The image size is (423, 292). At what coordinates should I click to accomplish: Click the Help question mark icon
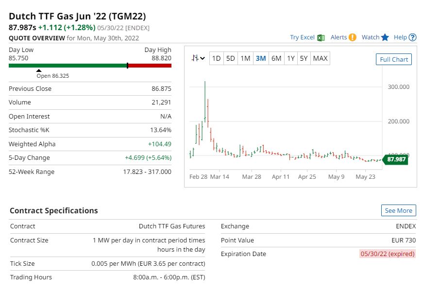click(413, 37)
